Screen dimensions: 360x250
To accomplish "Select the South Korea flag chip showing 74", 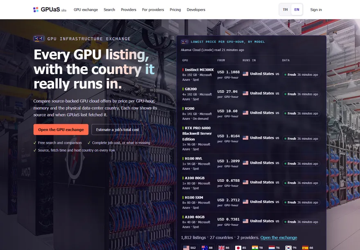I will (291, 248).
